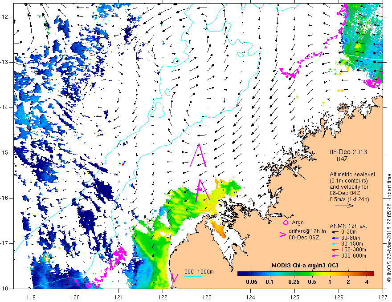This screenshot has width=392, height=302.
Task: Click the color bar label '1'
Action: [330, 282]
